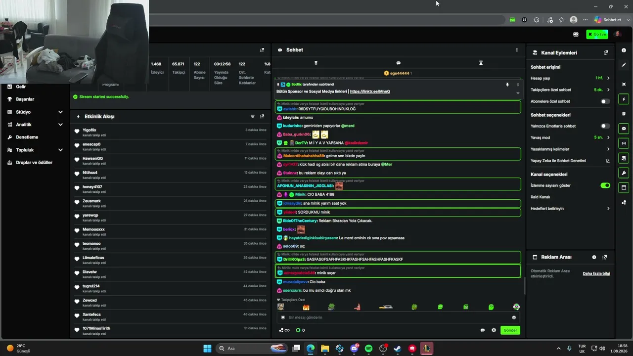This screenshot has width=633, height=356.
Task: Select the fire emote
Action: click(306, 307)
